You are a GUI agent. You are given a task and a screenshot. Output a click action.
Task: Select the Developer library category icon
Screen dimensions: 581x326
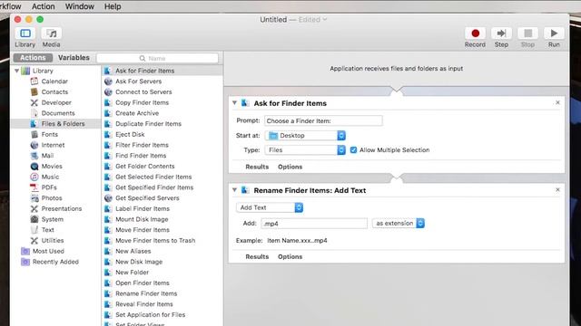click(x=34, y=102)
